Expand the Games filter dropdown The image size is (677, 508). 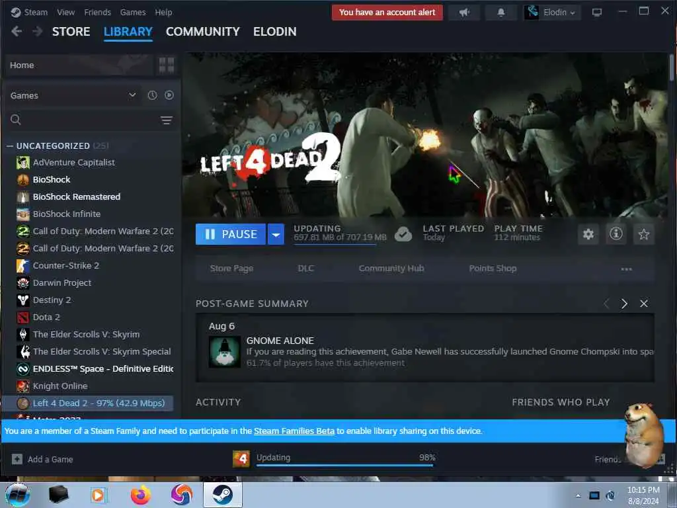tap(132, 95)
